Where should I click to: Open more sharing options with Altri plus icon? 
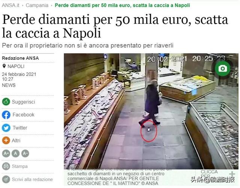point(6,141)
